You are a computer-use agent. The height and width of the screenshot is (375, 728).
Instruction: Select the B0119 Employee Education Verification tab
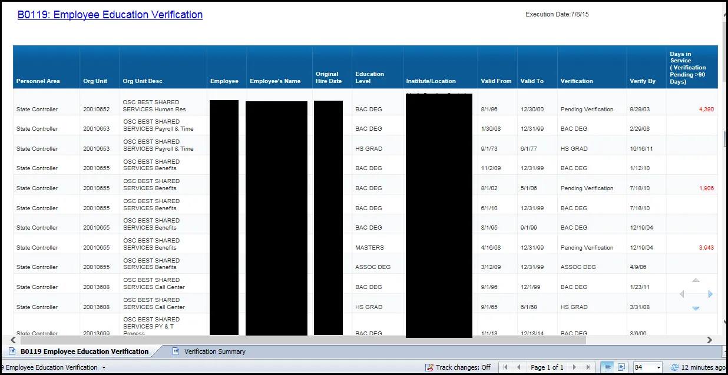[x=84, y=351]
